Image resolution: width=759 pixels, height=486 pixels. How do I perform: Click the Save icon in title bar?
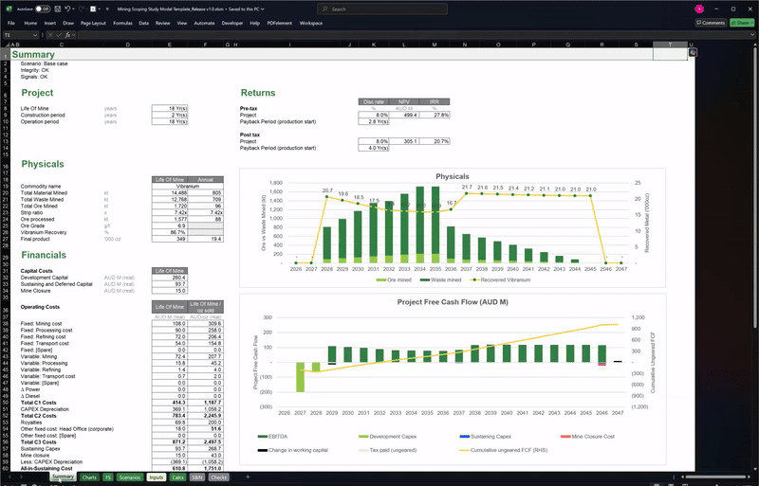57,9
